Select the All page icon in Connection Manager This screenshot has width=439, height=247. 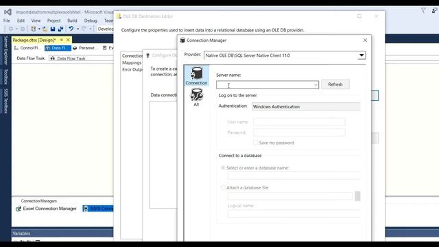pyautogui.click(x=196, y=97)
